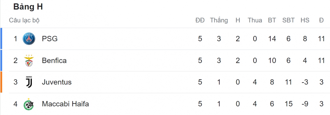This screenshot has width=330, height=115.
Task: Click the Thắng wins column header
Action: (219, 20)
